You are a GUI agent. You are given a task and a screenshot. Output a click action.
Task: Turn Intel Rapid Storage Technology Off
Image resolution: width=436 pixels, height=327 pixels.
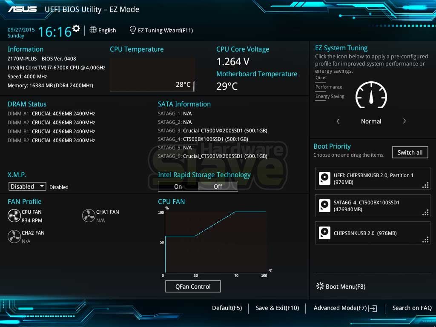pyautogui.click(x=218, y=186)
